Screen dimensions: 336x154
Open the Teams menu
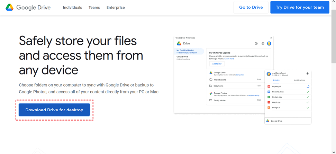[94, 8]
